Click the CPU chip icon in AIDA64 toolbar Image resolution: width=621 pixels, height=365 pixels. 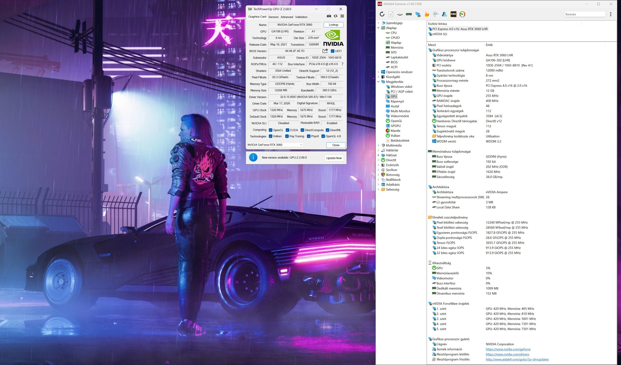400,14
